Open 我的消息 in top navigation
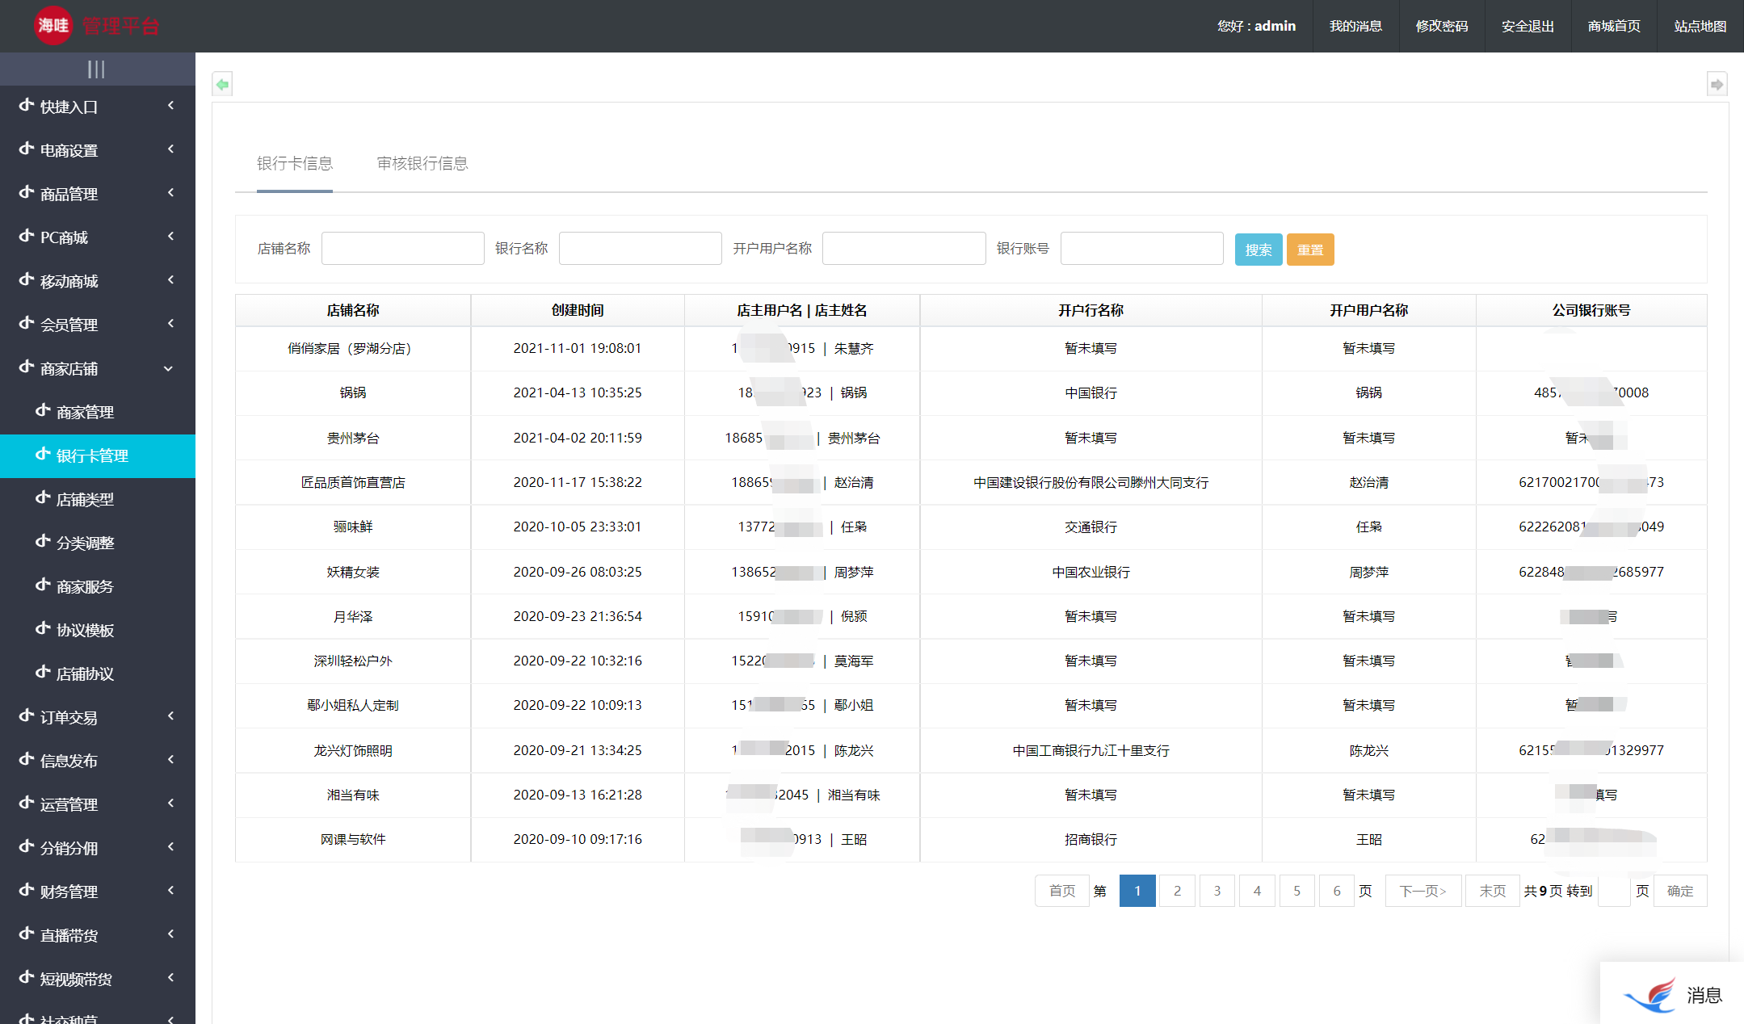 [x=1355, y=26]
